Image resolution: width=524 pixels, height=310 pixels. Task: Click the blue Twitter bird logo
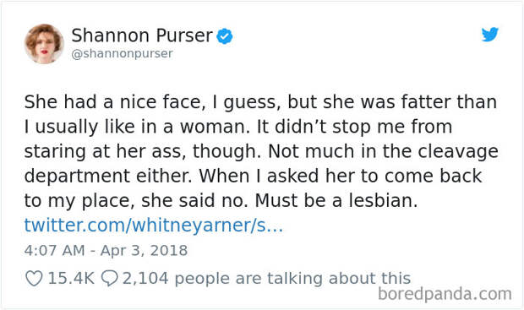(490, 34)
